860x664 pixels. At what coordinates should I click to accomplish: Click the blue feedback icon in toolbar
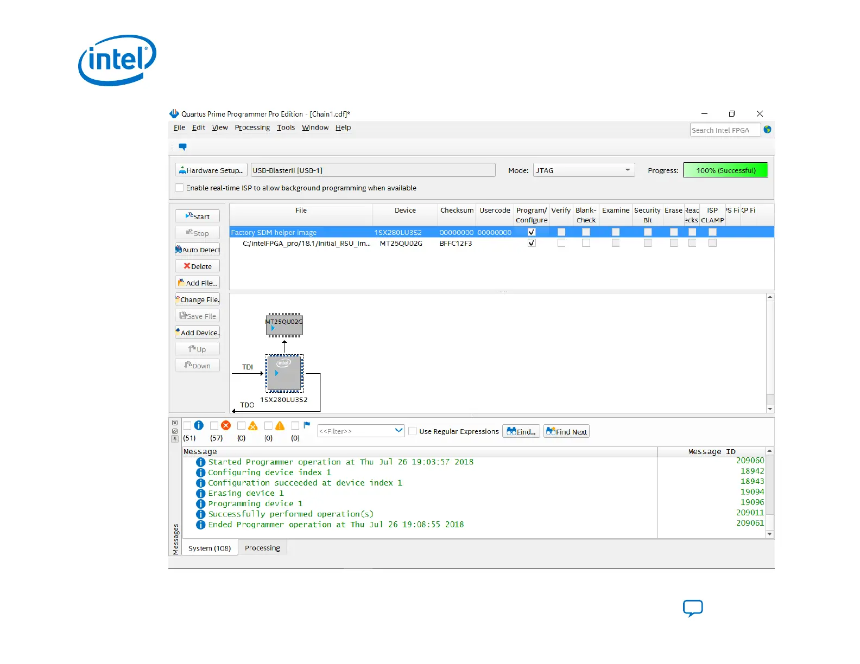point(183,147)
